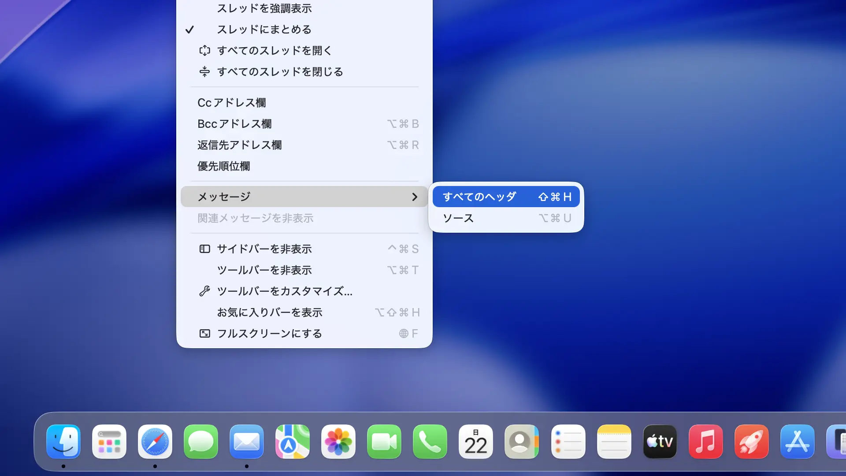
Task: Toggle サイドバーを非表示 option
Action: coord(264,249)
